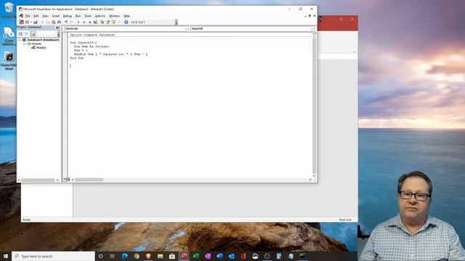Switch to Access from the taskbar
465x261 pixels.
tap(184, 256)
